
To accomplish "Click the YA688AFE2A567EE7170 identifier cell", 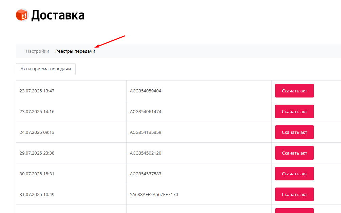I will (x=199, y=194).
